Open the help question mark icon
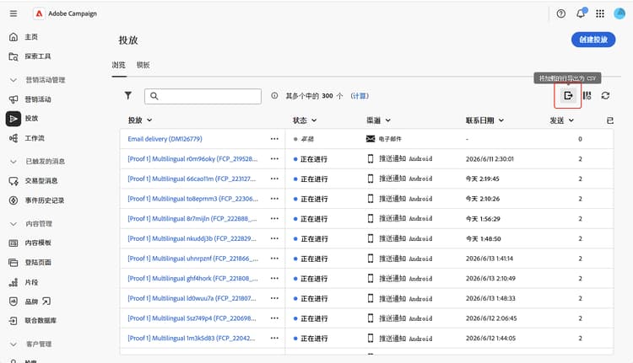633x363 pixels. pyautogui.click(x=560, y=13)
